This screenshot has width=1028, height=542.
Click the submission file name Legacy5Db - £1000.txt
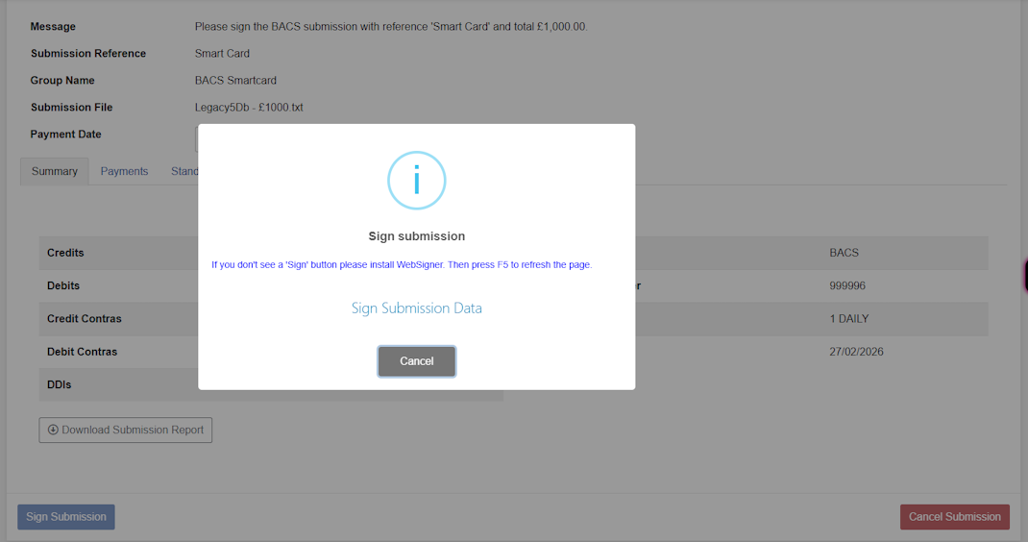point(249,108)
